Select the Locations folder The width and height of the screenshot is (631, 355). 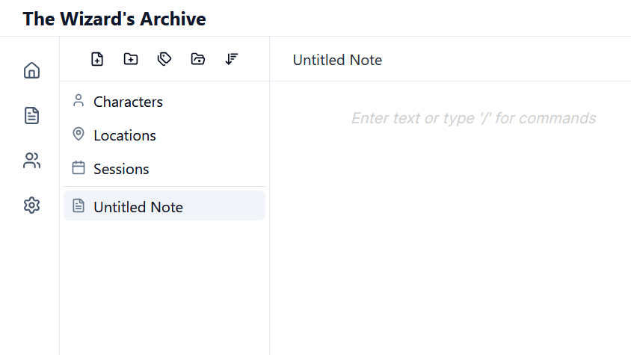(125, 135)
